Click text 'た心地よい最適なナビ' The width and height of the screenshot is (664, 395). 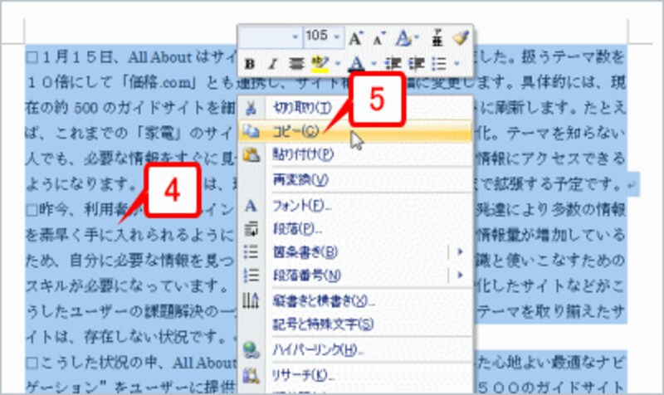tap(550, 363)
